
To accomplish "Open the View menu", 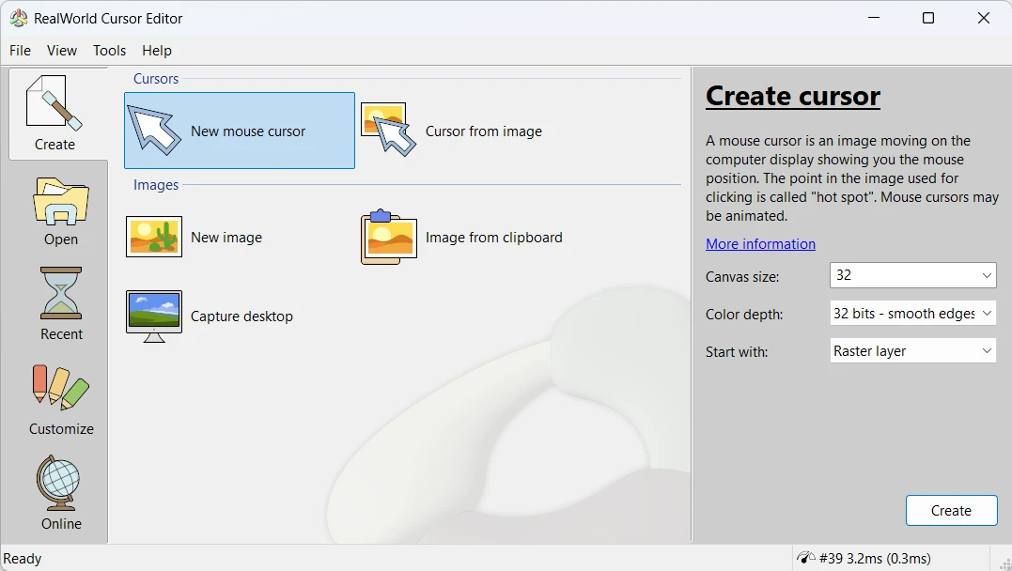I will (62, 51).
